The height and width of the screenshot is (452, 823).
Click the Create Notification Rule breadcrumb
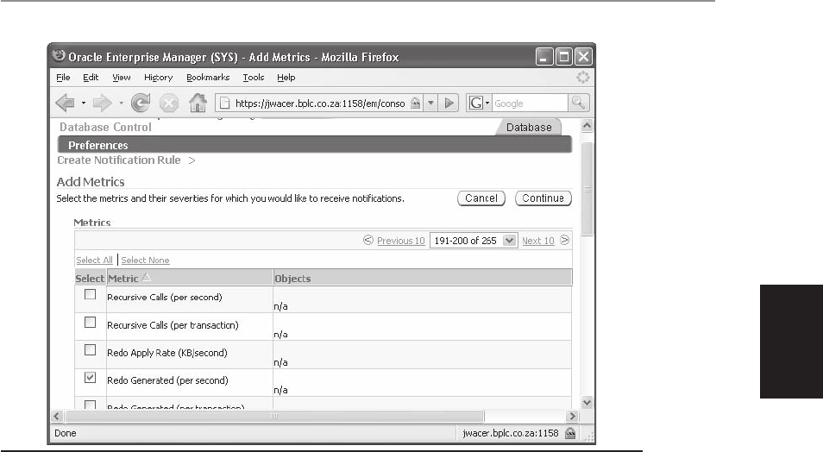tap(119, 160)
